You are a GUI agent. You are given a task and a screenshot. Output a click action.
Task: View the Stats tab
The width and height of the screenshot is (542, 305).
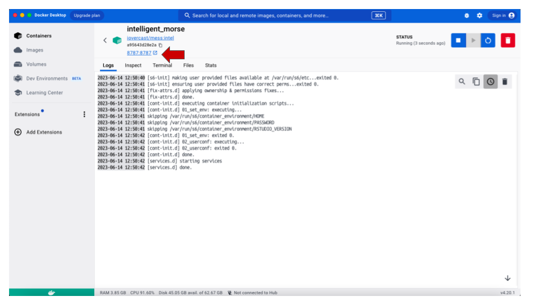click(x=211, y=66)
